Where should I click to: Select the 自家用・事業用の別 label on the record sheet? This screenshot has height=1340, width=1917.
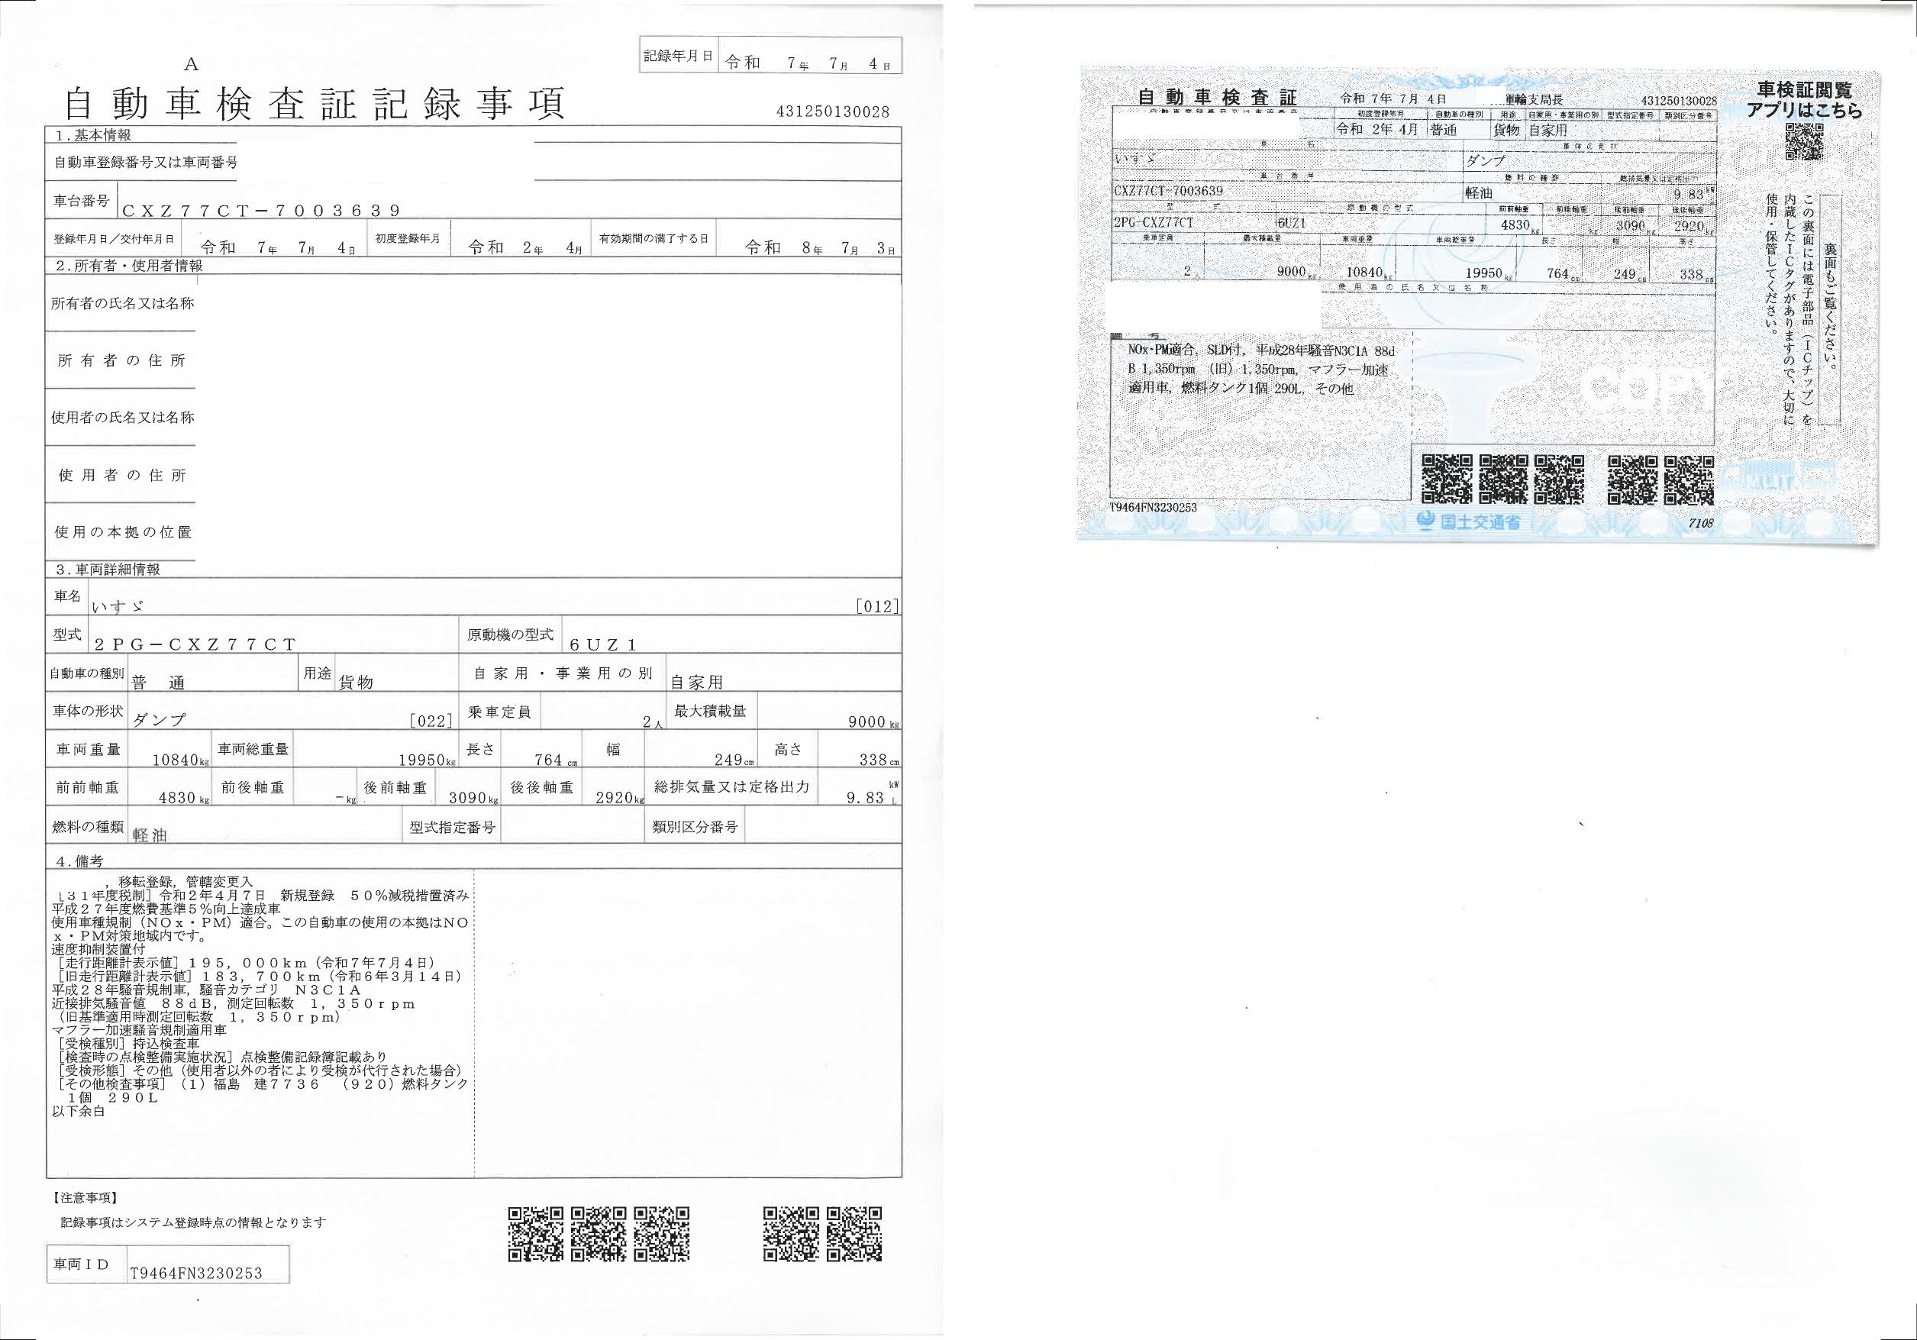(x=563, y=673)
